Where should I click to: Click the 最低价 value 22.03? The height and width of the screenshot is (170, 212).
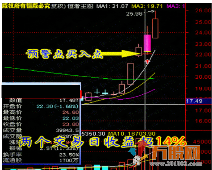click(71, 118)
